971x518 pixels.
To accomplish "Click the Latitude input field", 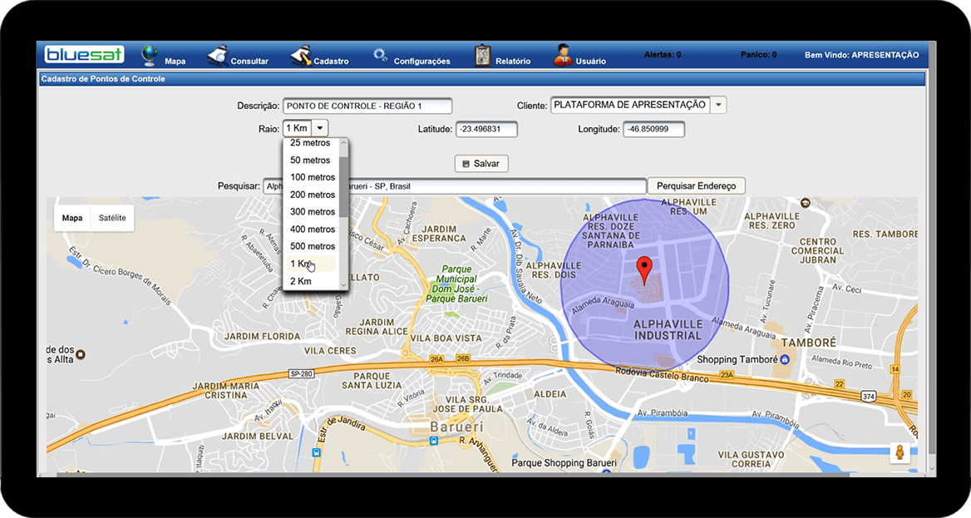I will (x=486, y=130).
